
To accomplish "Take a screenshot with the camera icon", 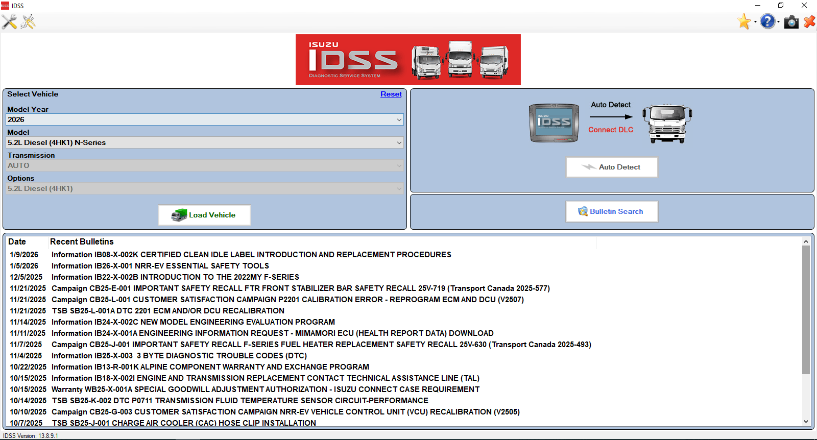I will click(791, 22).
